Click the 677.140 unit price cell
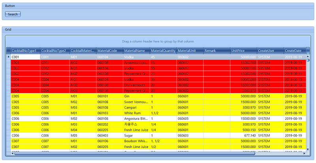316x163 pixels. 243,135
